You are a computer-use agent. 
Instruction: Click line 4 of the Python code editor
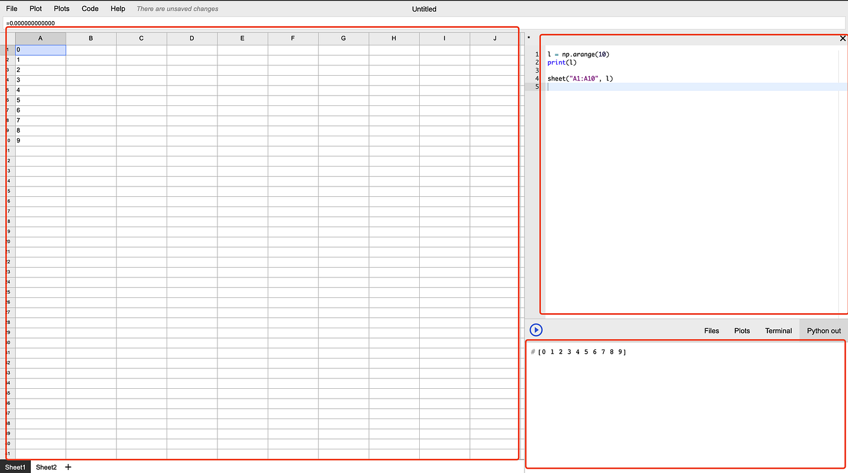pos(579,78)
